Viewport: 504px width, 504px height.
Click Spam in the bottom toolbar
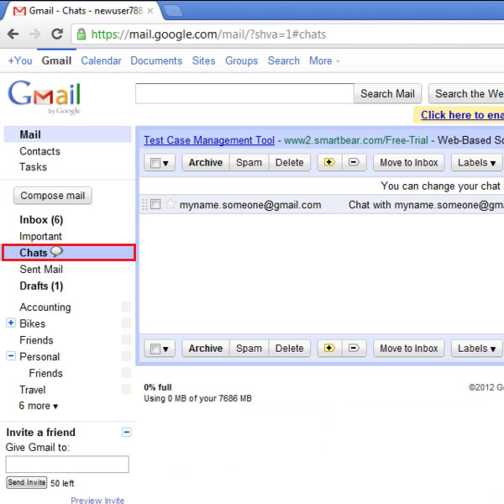coord(249,348)
